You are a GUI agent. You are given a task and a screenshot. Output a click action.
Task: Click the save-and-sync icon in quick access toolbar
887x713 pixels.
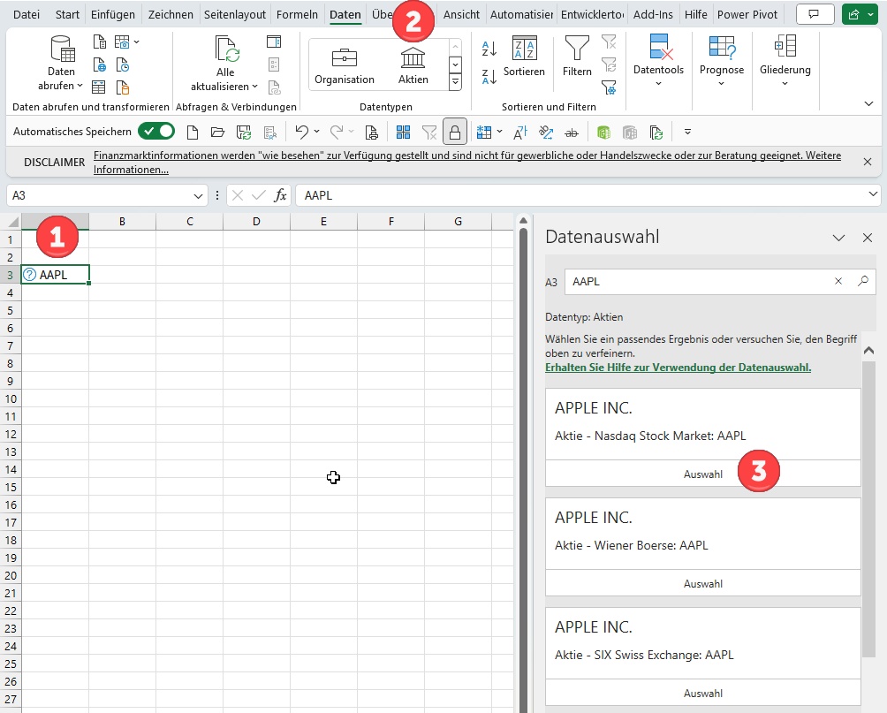click(244, 133)
